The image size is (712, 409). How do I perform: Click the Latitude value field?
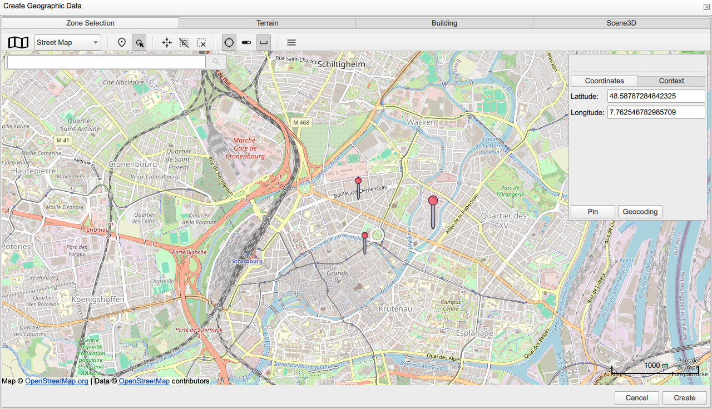click(656, 96)
